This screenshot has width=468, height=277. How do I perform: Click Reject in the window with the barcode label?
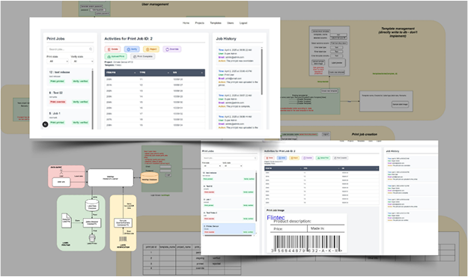[294, 158]
